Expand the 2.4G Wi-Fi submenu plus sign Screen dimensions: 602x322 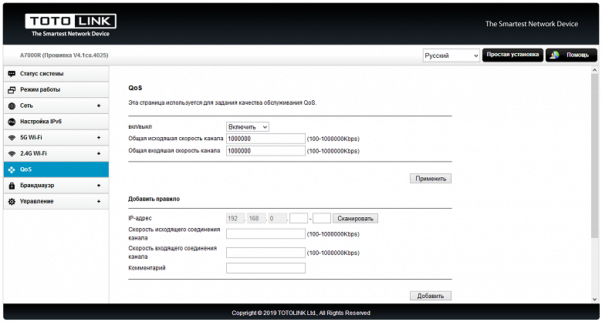99,154
